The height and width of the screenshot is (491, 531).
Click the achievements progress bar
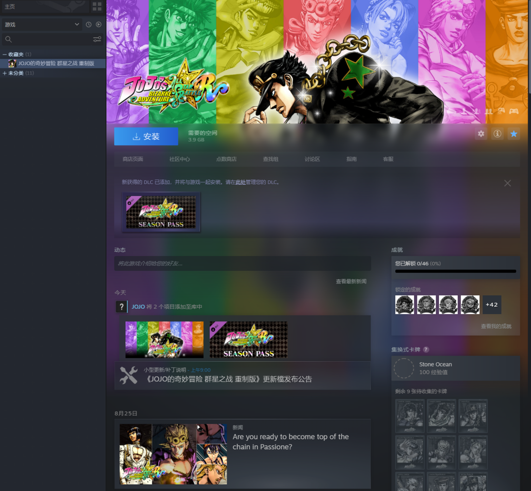(x=455, y=271)
